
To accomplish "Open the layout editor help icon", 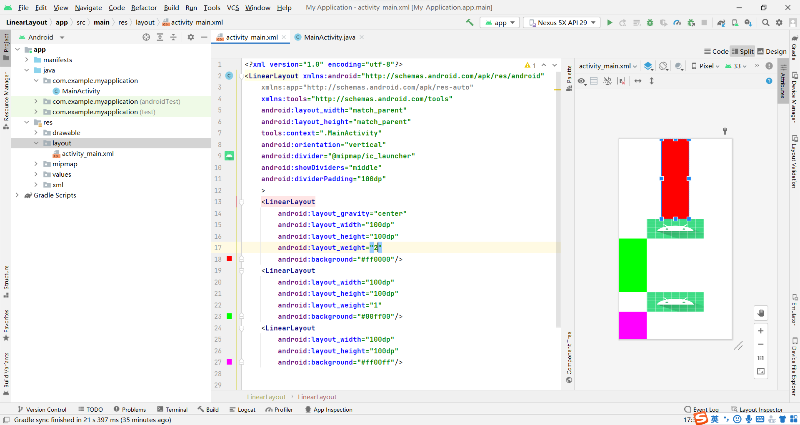I will coord(769,81).
